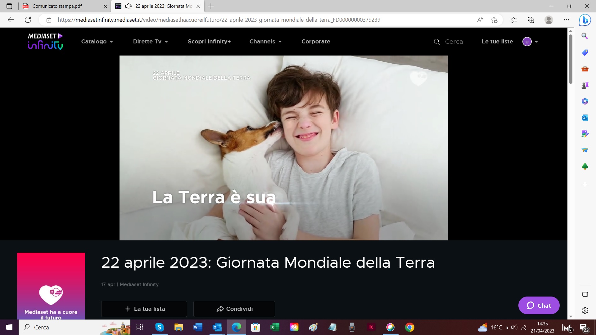Click the purple user avatar icon

coord(527,42)
